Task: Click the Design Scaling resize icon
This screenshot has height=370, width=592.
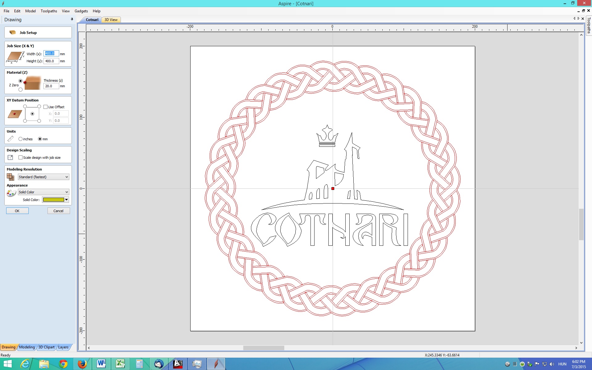Action: pos(10,157)
